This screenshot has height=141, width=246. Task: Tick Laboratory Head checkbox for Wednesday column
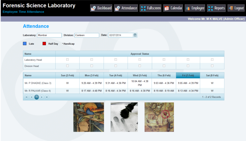tap(140, 60)
